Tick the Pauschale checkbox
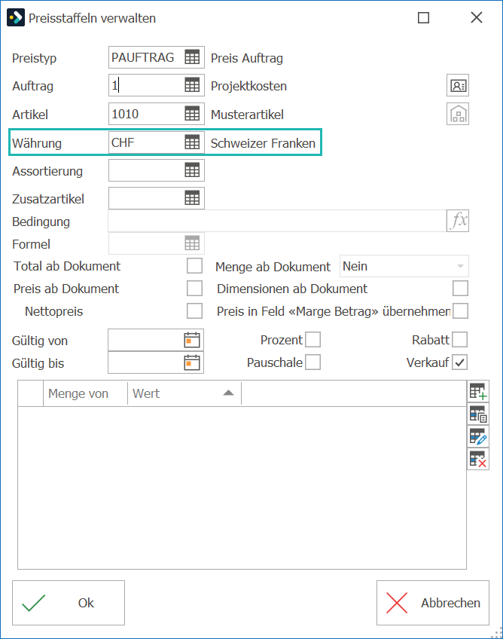503x639 pixels. (312, 362)
